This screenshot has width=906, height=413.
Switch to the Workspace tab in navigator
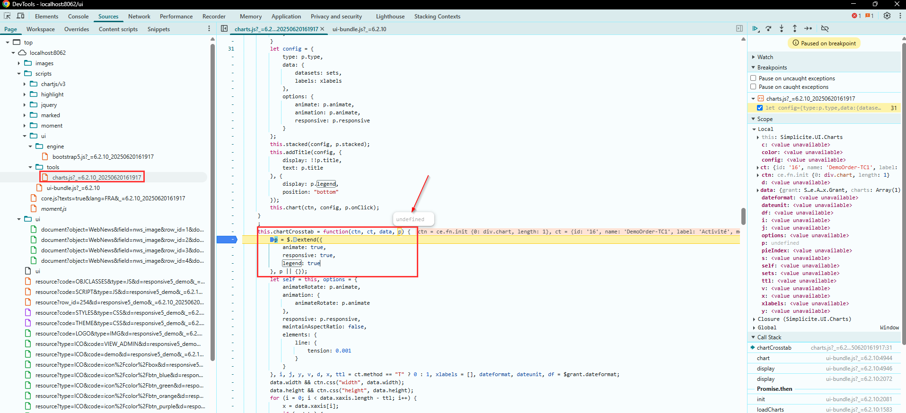[40, 29]
